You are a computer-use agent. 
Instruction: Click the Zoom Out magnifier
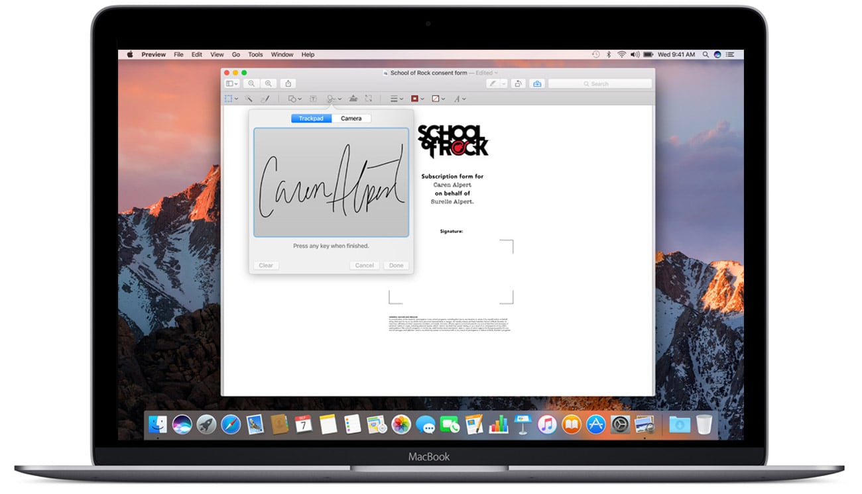[x=251, y=83]
